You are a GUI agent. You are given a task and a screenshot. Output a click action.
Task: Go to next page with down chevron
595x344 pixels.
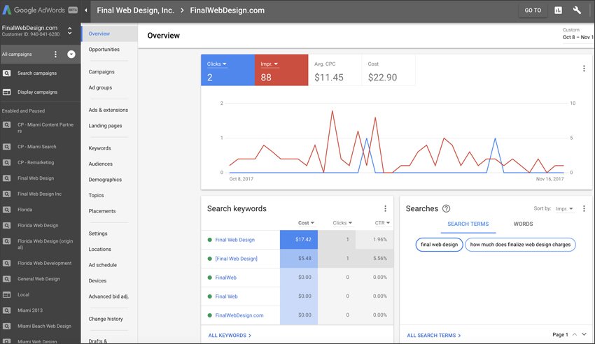point(584,334)
